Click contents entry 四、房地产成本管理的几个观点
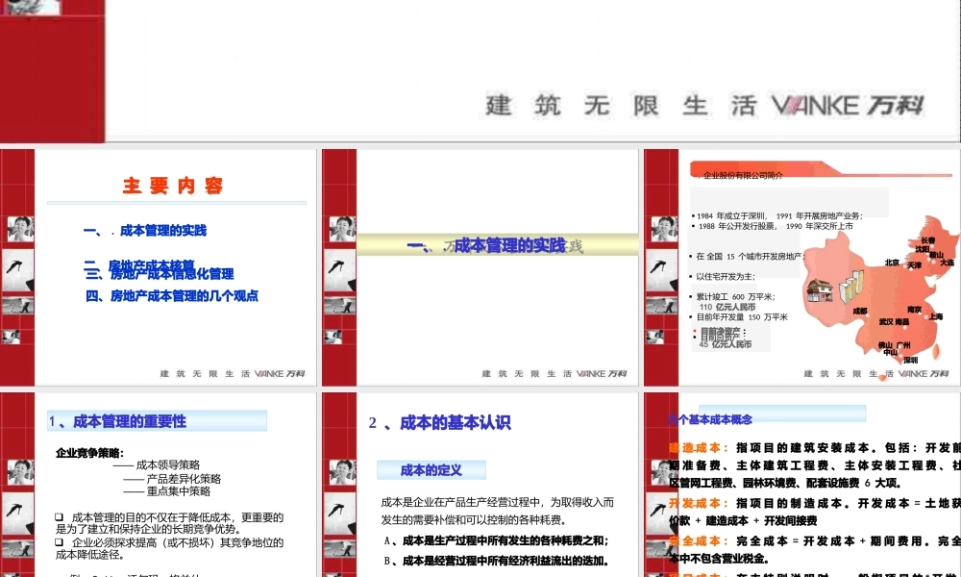The height and width of the screenshot is (577, 961). 172,296
